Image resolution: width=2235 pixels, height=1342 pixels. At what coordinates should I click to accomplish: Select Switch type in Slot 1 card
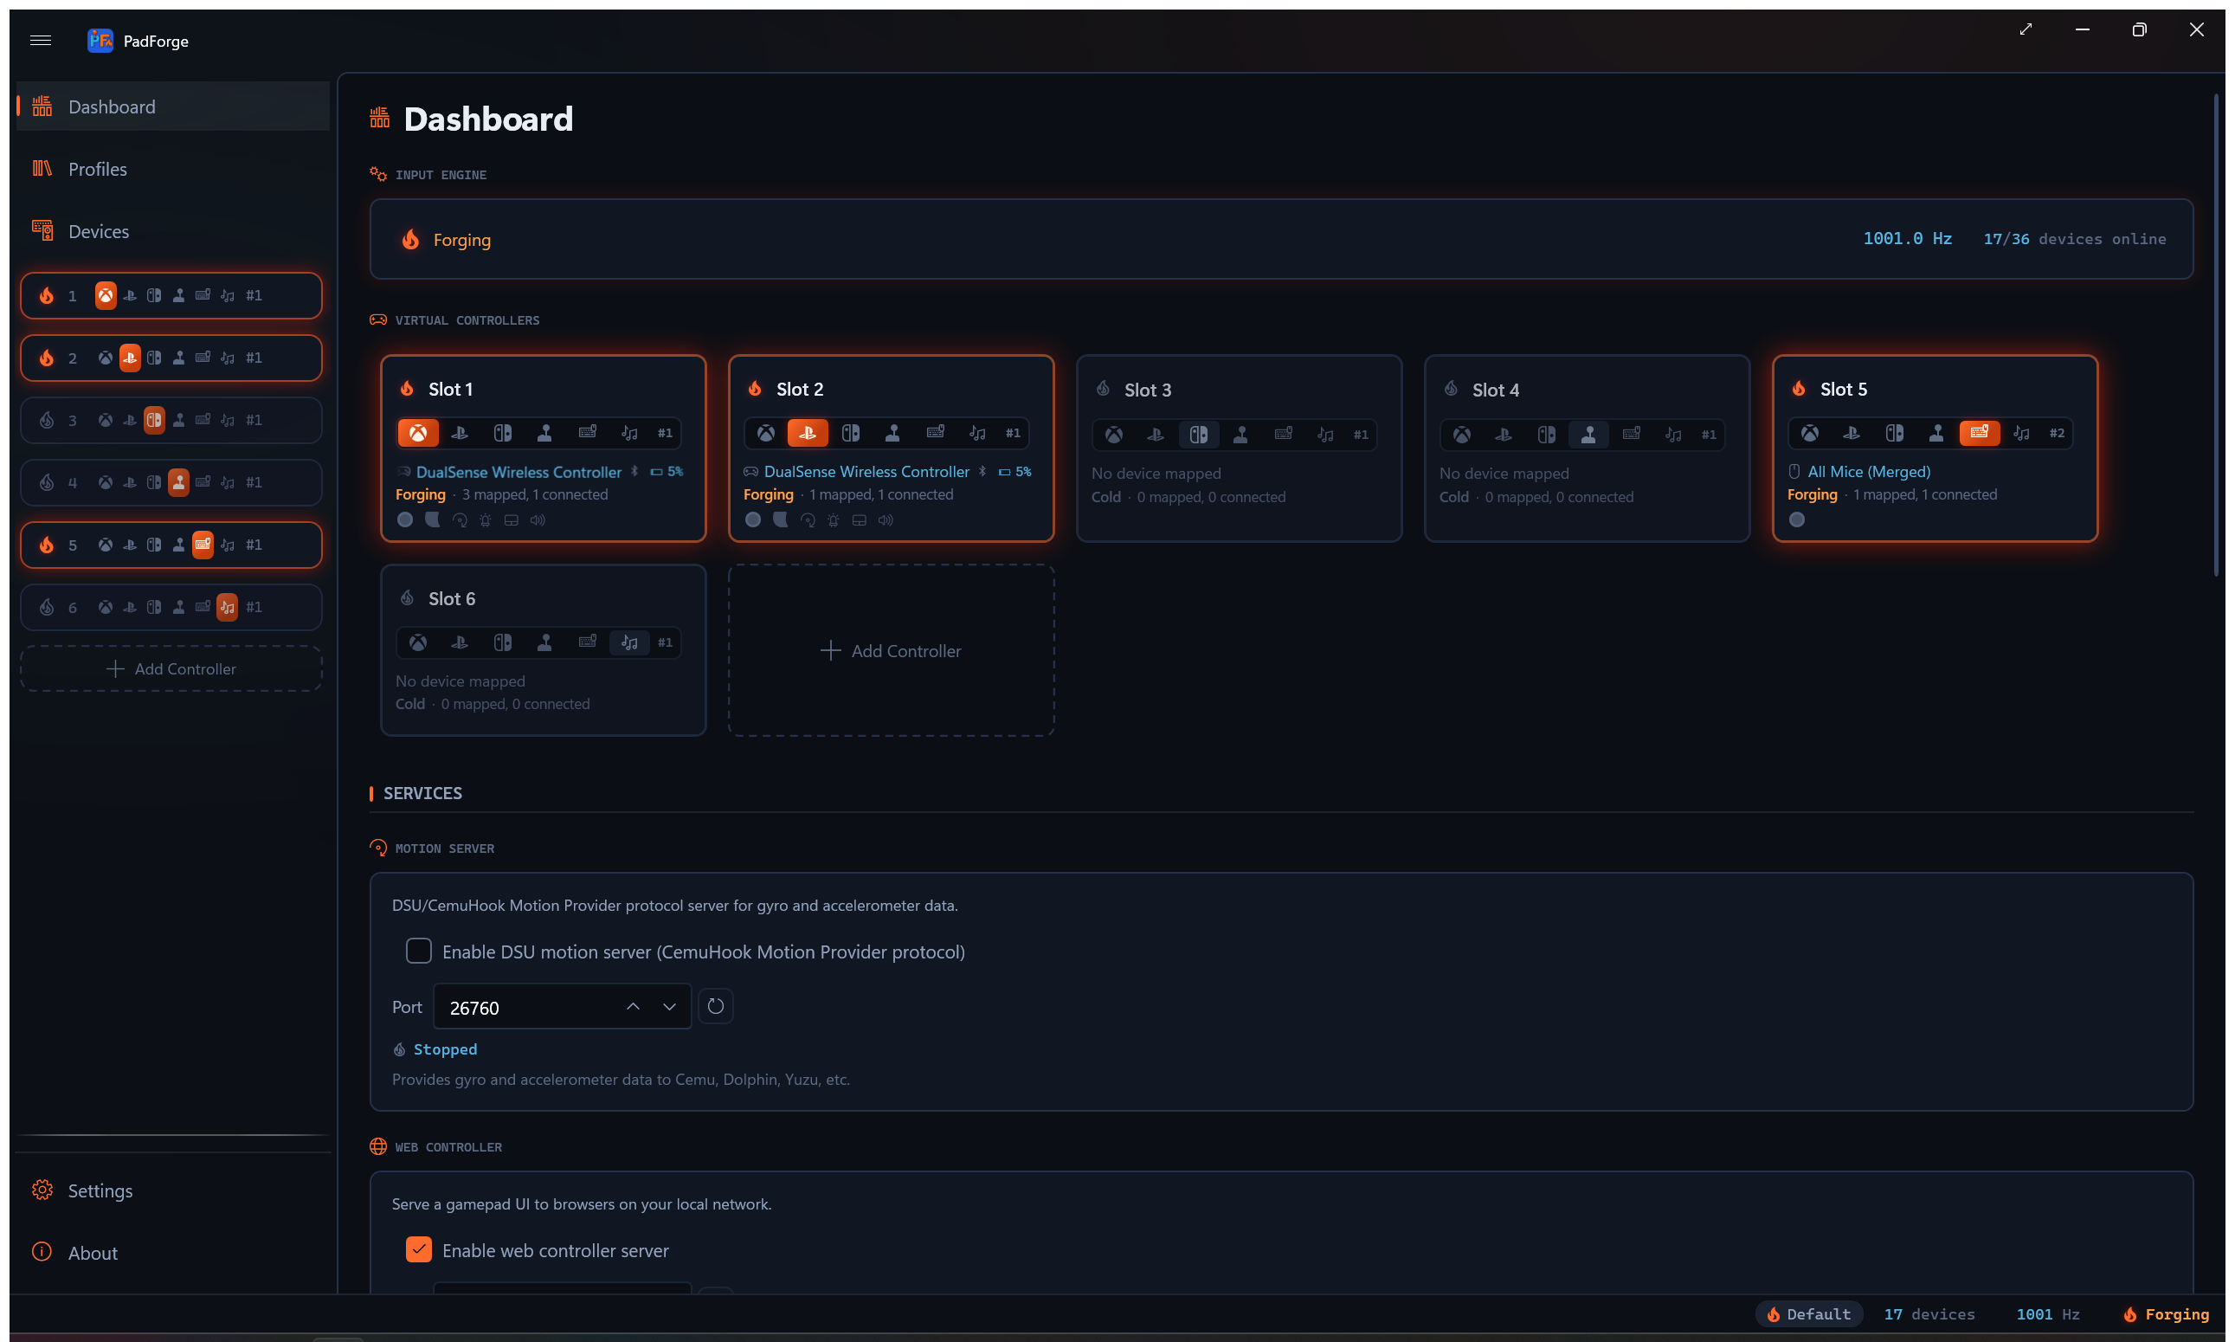[x=503, y=433]
